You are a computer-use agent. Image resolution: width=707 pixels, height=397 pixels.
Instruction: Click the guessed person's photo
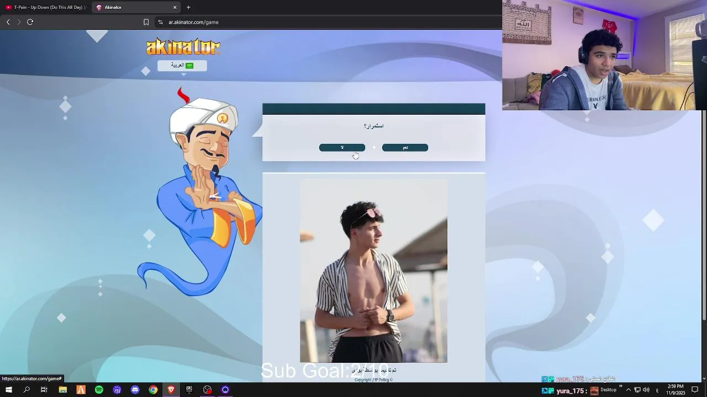tap(373, 270)
